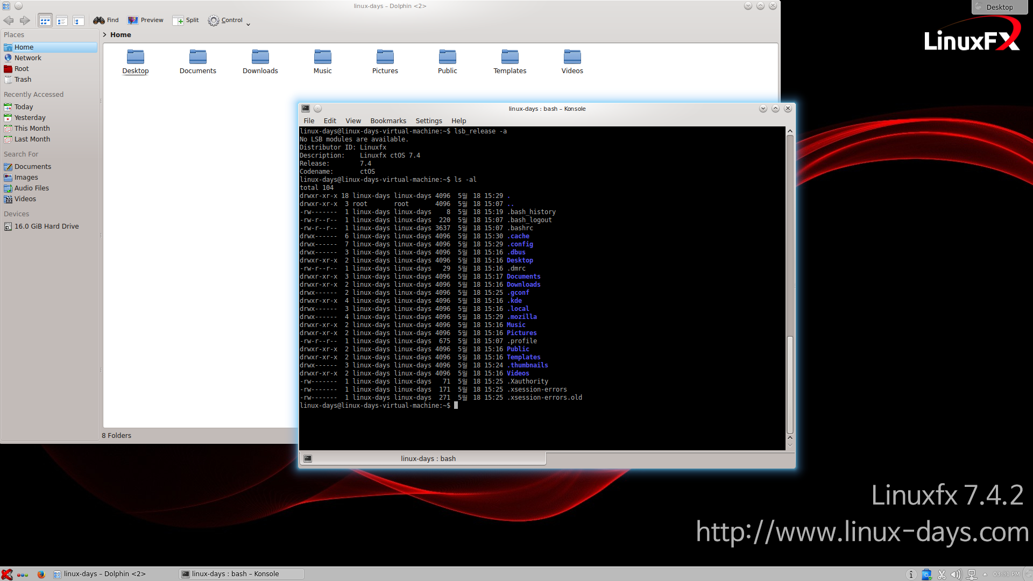Open Klipper clipboard scissors icon
Viewport: 1033px width, 581px height.
coord(942,575)
